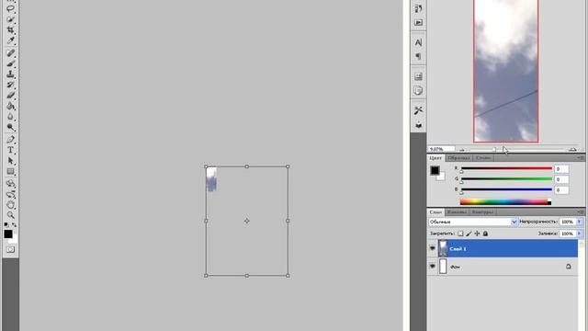
Task: Select the Paint Bucket tool
Action: (x=10, y=106)
